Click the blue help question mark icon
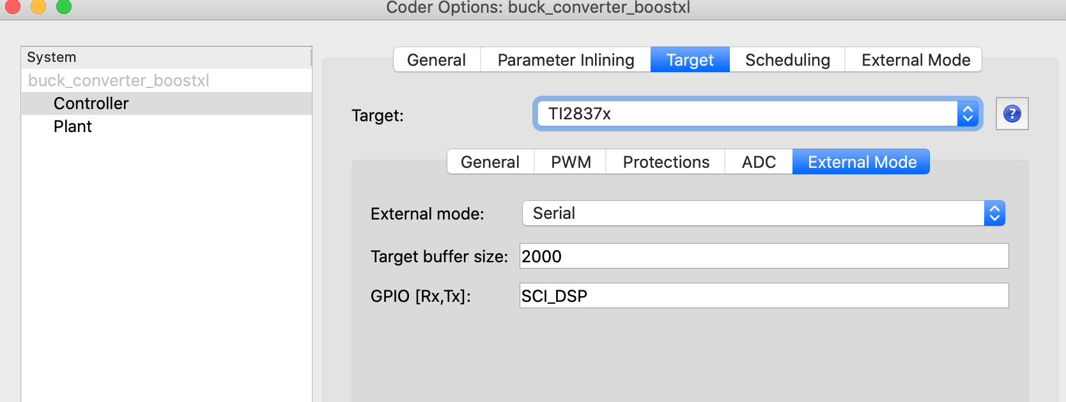Viewport: 1066px width, 402px height. [x=1012, y=114]
